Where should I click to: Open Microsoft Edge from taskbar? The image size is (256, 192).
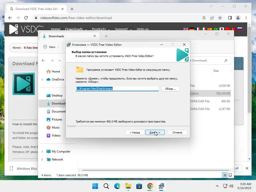[x=117, y=186]
